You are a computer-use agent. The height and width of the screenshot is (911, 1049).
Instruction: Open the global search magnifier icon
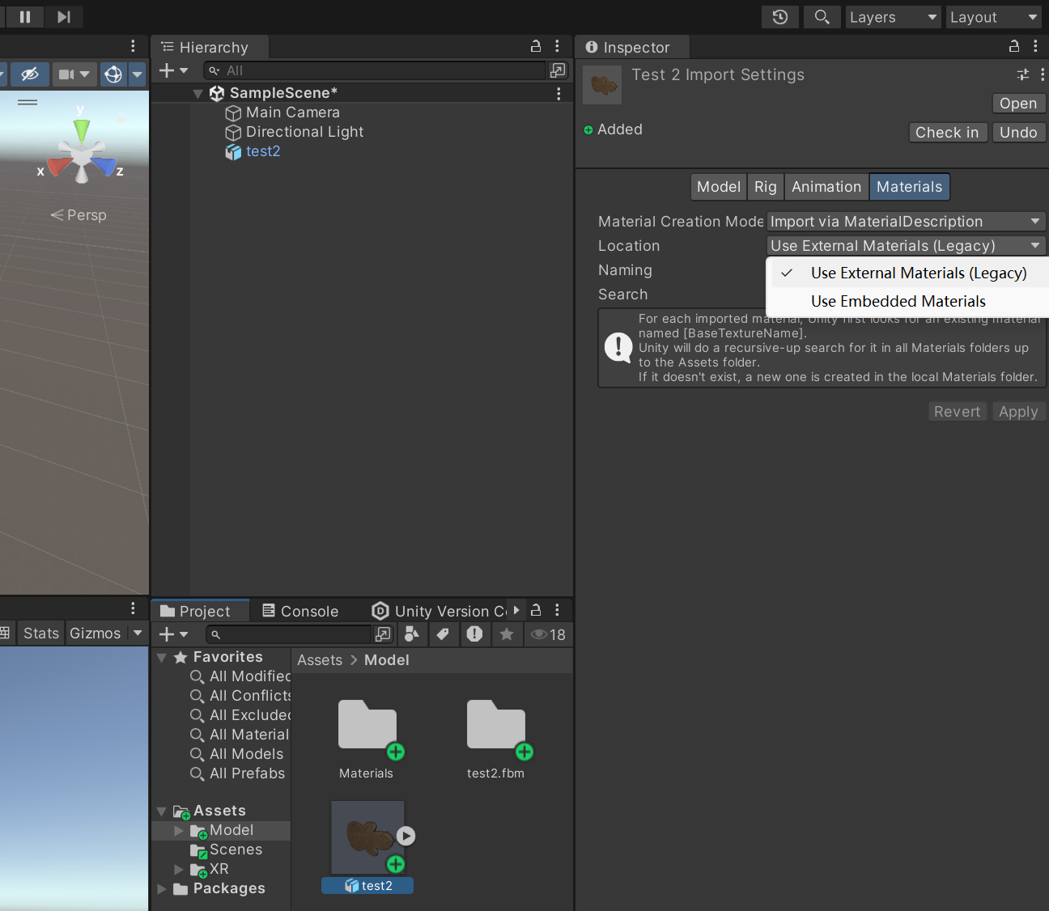[822, 17]
